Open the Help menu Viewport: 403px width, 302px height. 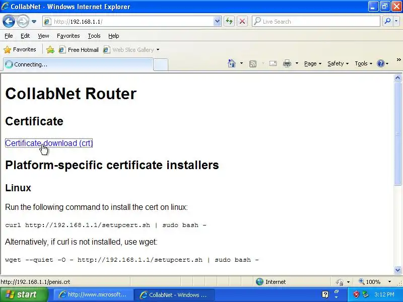(x=114, y=36)
